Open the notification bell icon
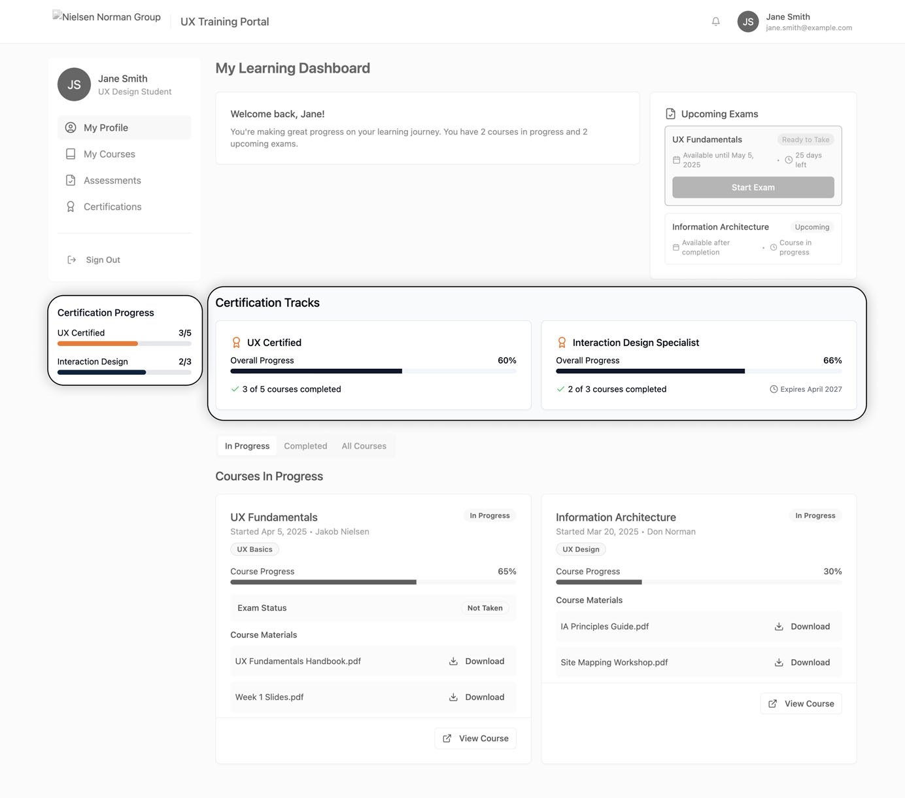 tap(715, 22)
